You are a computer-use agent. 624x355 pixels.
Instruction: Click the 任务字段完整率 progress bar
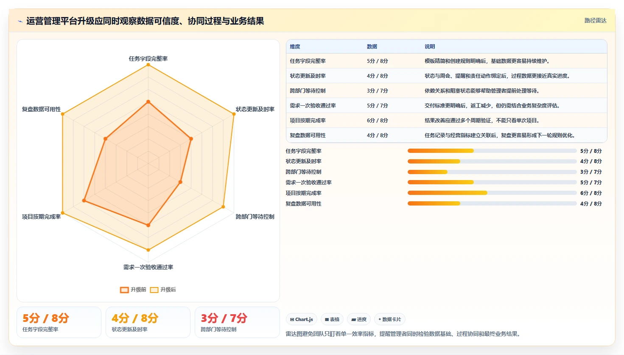click(x=492, y=151)
